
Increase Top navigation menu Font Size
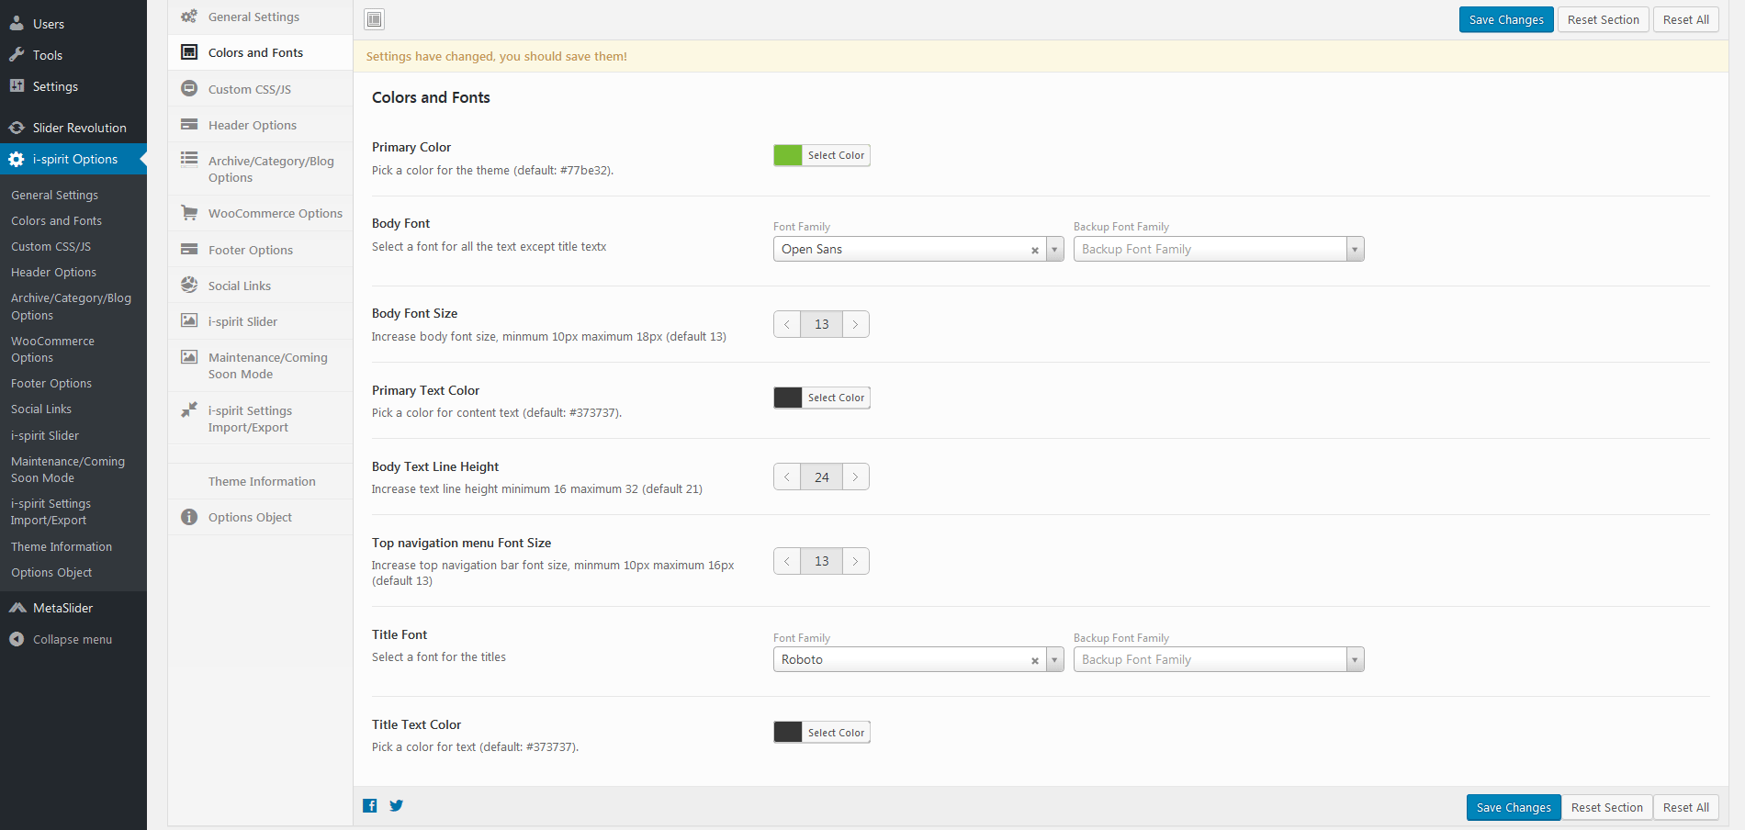coord(855,561)
